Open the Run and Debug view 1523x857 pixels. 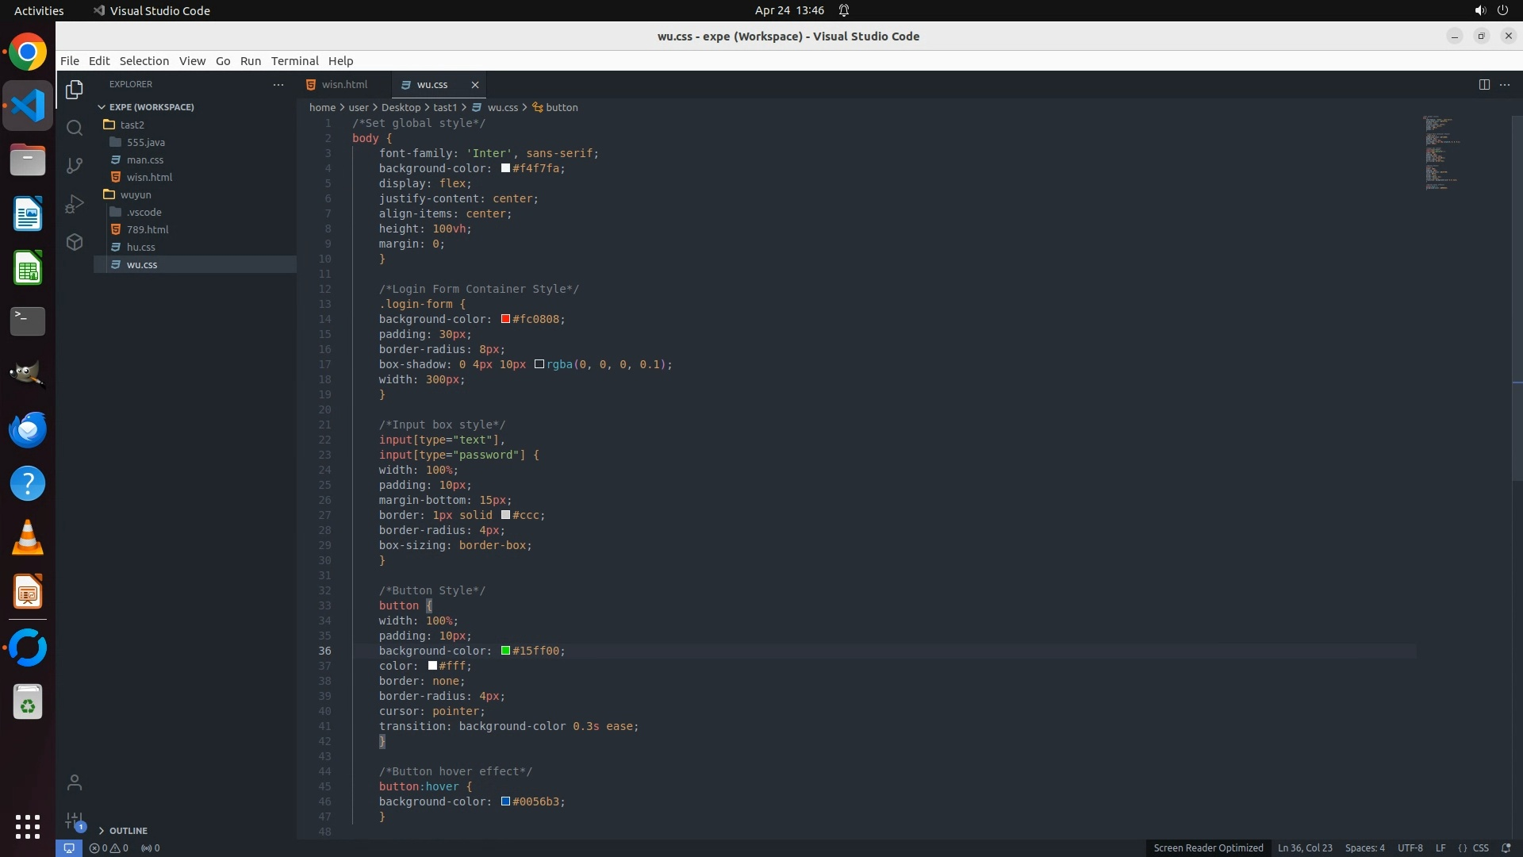[75, 204]
